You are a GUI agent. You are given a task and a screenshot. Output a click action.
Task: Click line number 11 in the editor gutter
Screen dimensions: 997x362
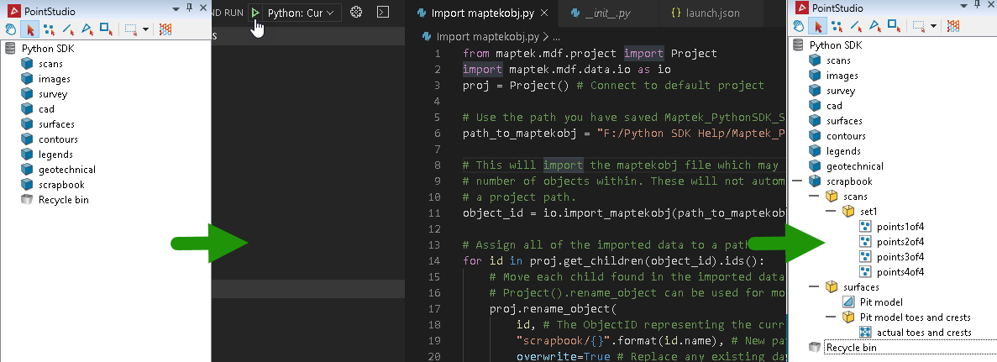[x=436, y=213]
